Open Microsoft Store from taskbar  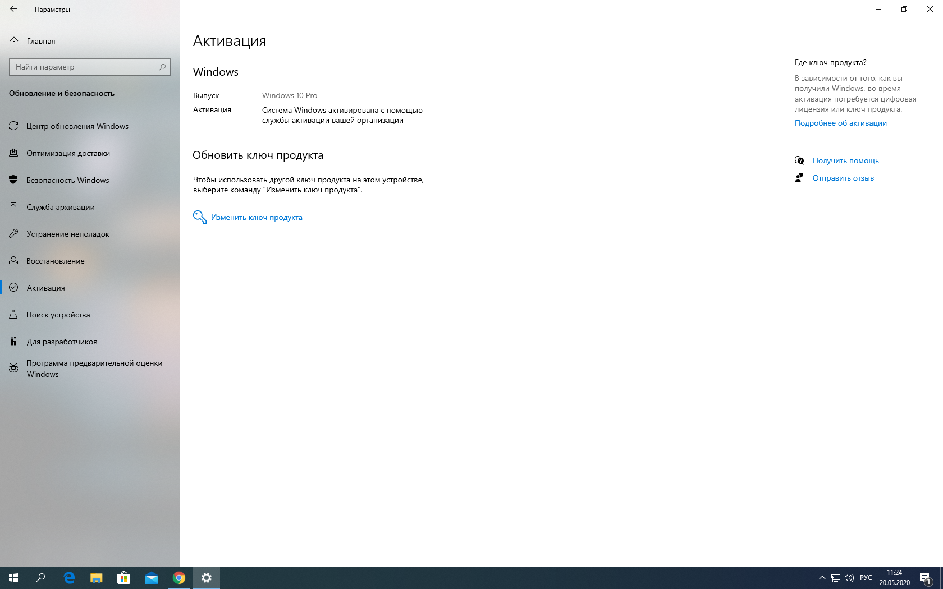point(124,578)
